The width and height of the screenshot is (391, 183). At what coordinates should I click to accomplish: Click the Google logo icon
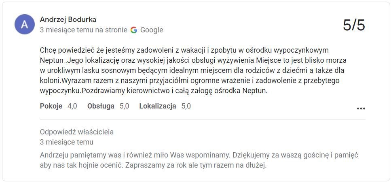point(134,30)
